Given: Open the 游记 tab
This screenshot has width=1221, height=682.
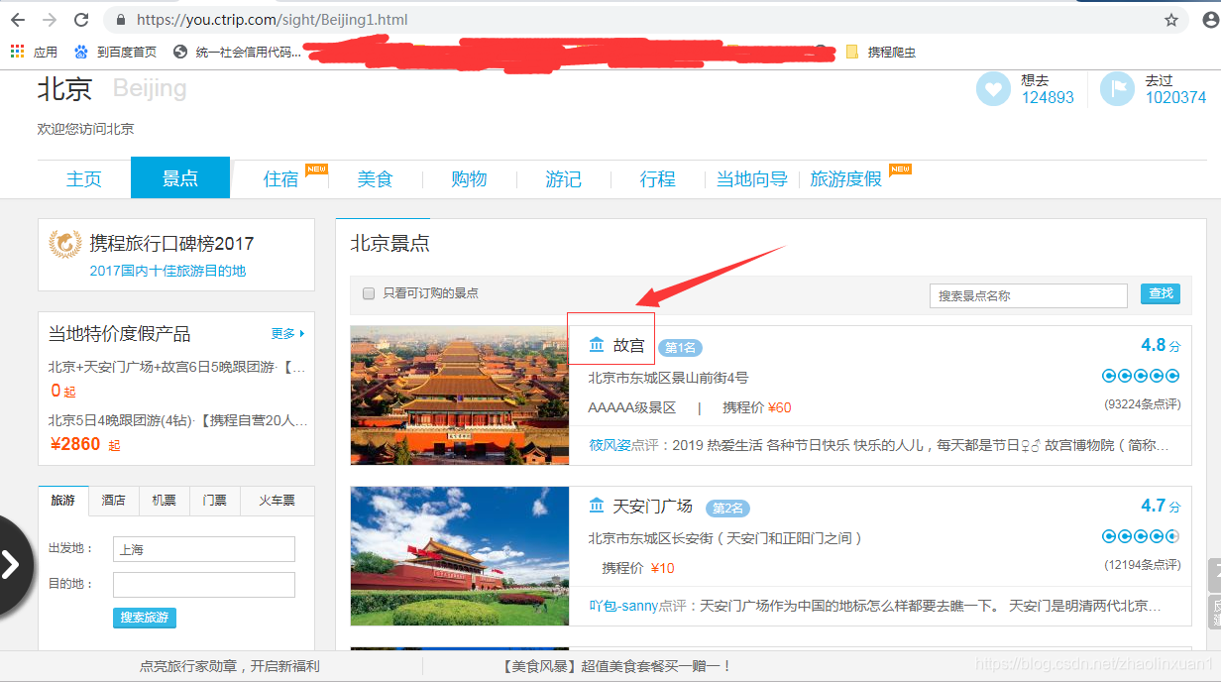Looking at the screenshot, I should tap(563, 179).
